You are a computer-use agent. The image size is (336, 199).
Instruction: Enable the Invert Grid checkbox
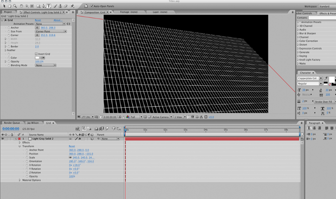pyautogui.click(x=36, y=54)
